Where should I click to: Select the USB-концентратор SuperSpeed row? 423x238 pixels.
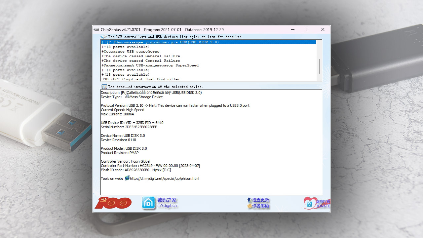coord(209,65)
